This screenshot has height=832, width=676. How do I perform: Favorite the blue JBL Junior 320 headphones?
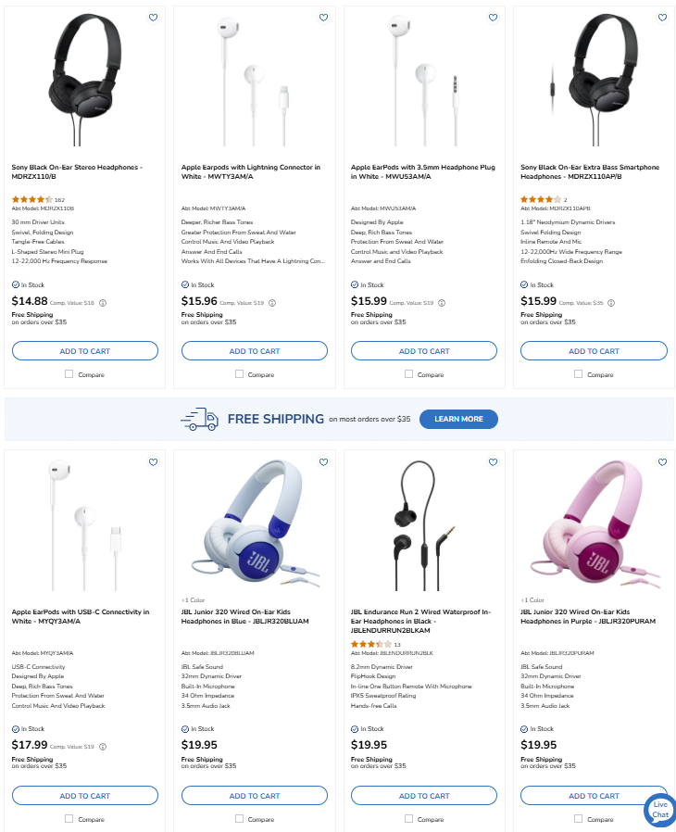pyautogui.click(x=323, y=462)
